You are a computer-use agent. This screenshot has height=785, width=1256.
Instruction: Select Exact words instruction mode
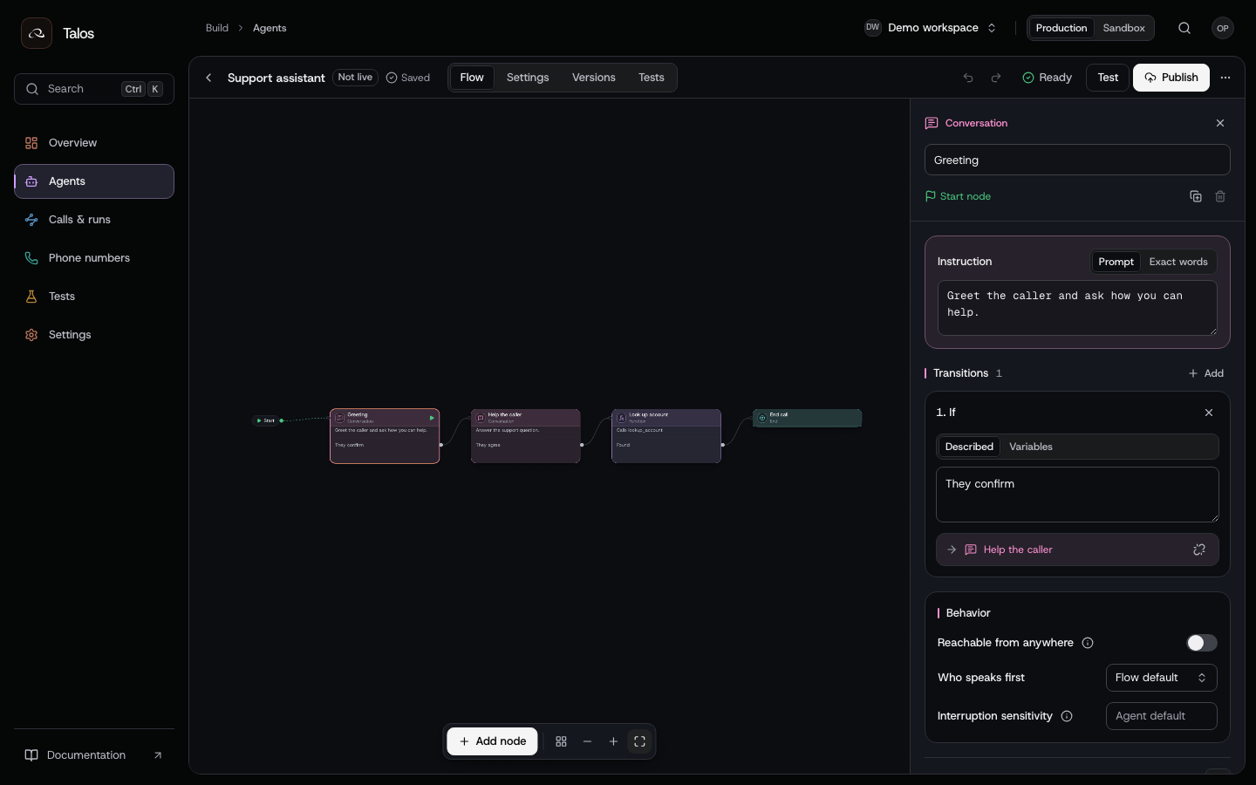1178,262
